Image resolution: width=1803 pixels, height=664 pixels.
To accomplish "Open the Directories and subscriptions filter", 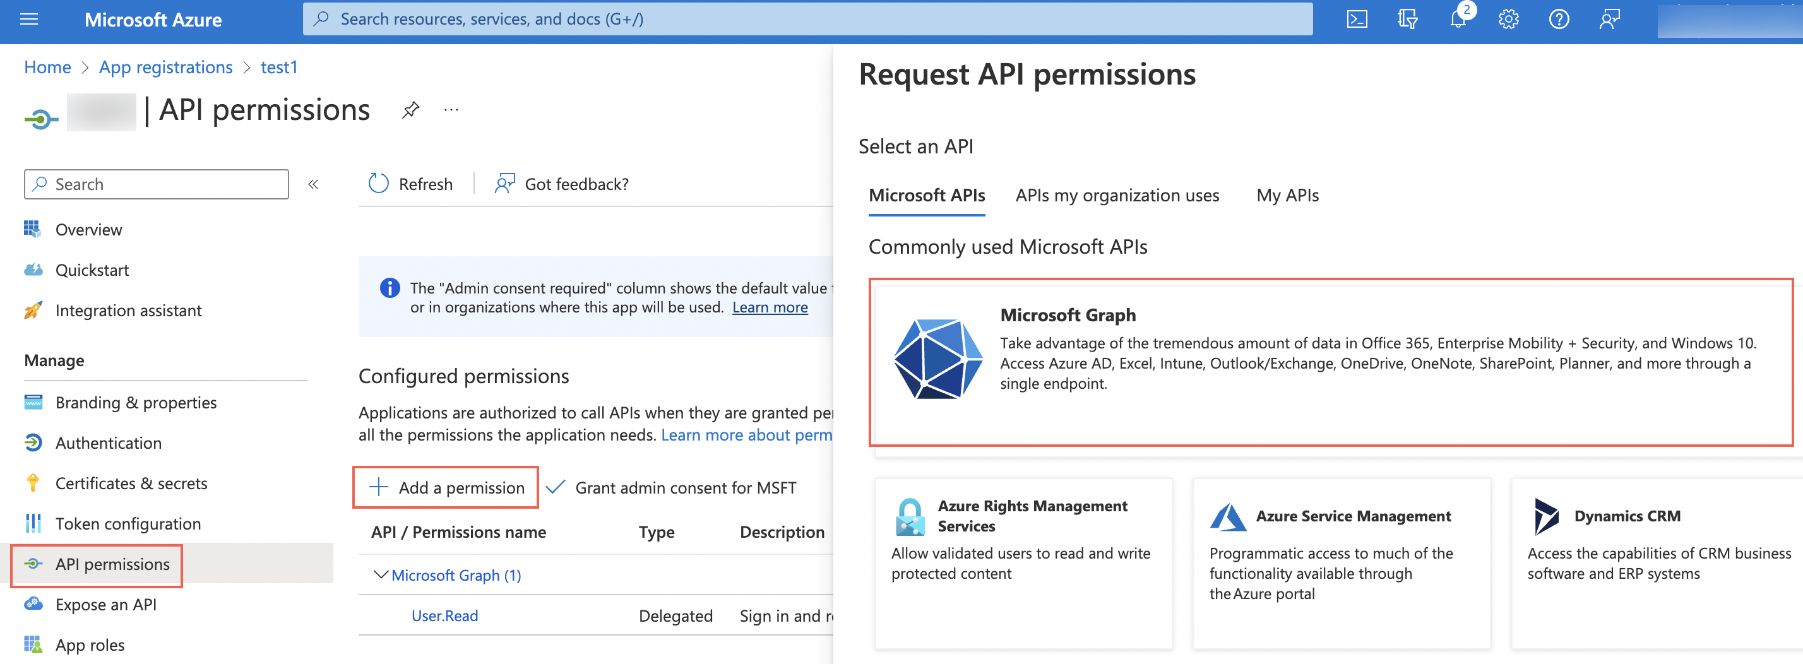I will pyautogui.click(x=1407, y=19).
